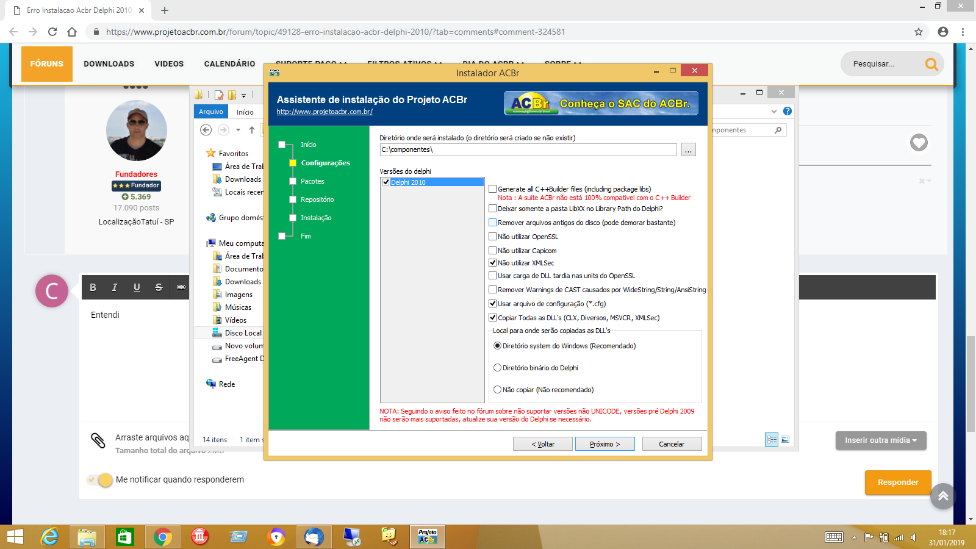Open projetoacbr.com.br link in installer
Screen dimensions: 976x549
(x=325, y=112)
